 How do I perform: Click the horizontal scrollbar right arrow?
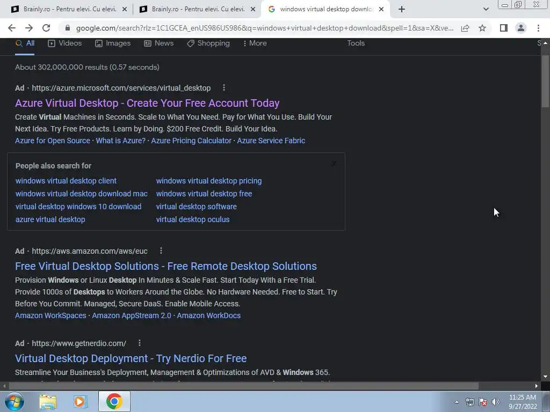pos(537,386)
